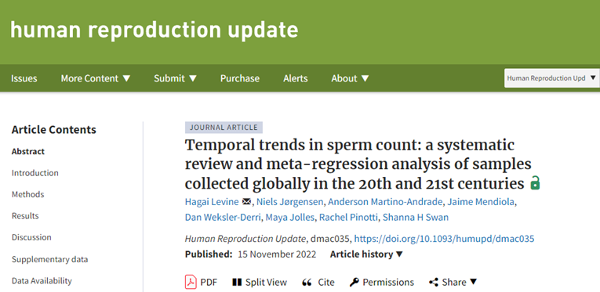Jump to Methods in Article Contents
Screen dimensions: 600x292
28,194
